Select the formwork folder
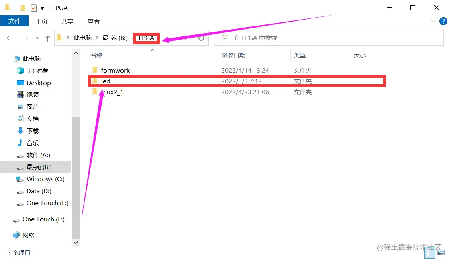This screenshot has width=449, height=259. (x=115, y=70)
